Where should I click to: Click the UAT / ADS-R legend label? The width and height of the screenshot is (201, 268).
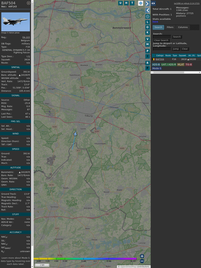(169, 64)
